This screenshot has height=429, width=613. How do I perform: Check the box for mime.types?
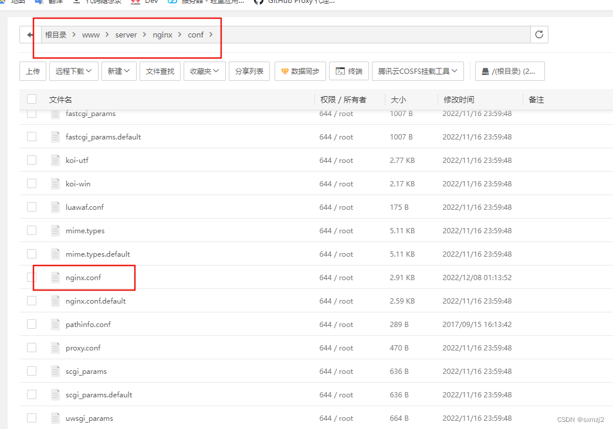click(x=32, y=230)
